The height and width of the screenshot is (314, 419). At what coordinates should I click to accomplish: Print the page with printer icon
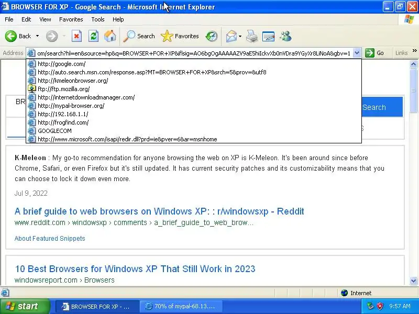(252, 36)
